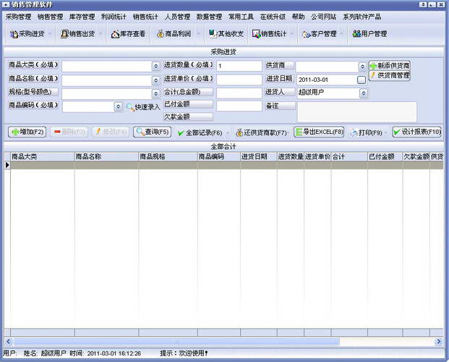This screenshot has width=449, height=362.
Task: Select the first row indicator arrow in the table
Action: pos(7,165)
